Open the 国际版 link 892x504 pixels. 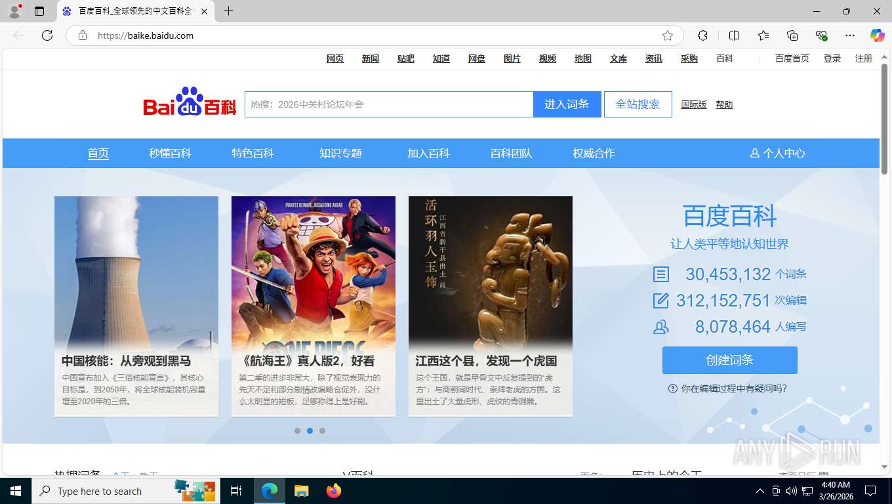[694, 105]
